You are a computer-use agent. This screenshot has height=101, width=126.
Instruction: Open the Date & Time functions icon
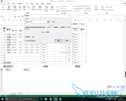pyautogui.click(x=34, y=7)
